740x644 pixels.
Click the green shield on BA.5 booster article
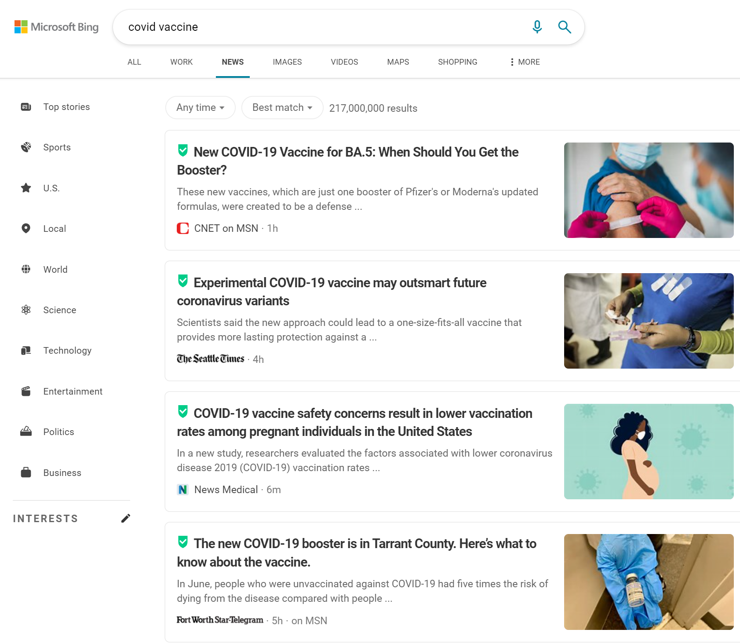(x=183, y=150)
